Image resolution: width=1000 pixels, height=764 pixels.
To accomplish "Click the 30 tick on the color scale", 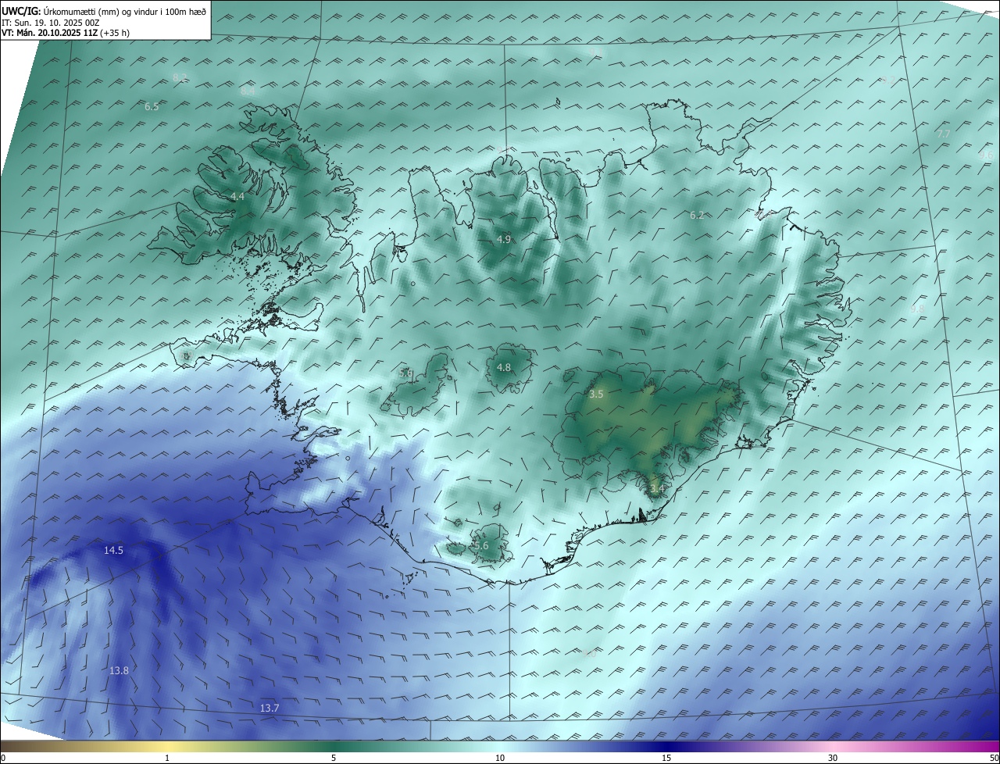I will tap(833, 758).
